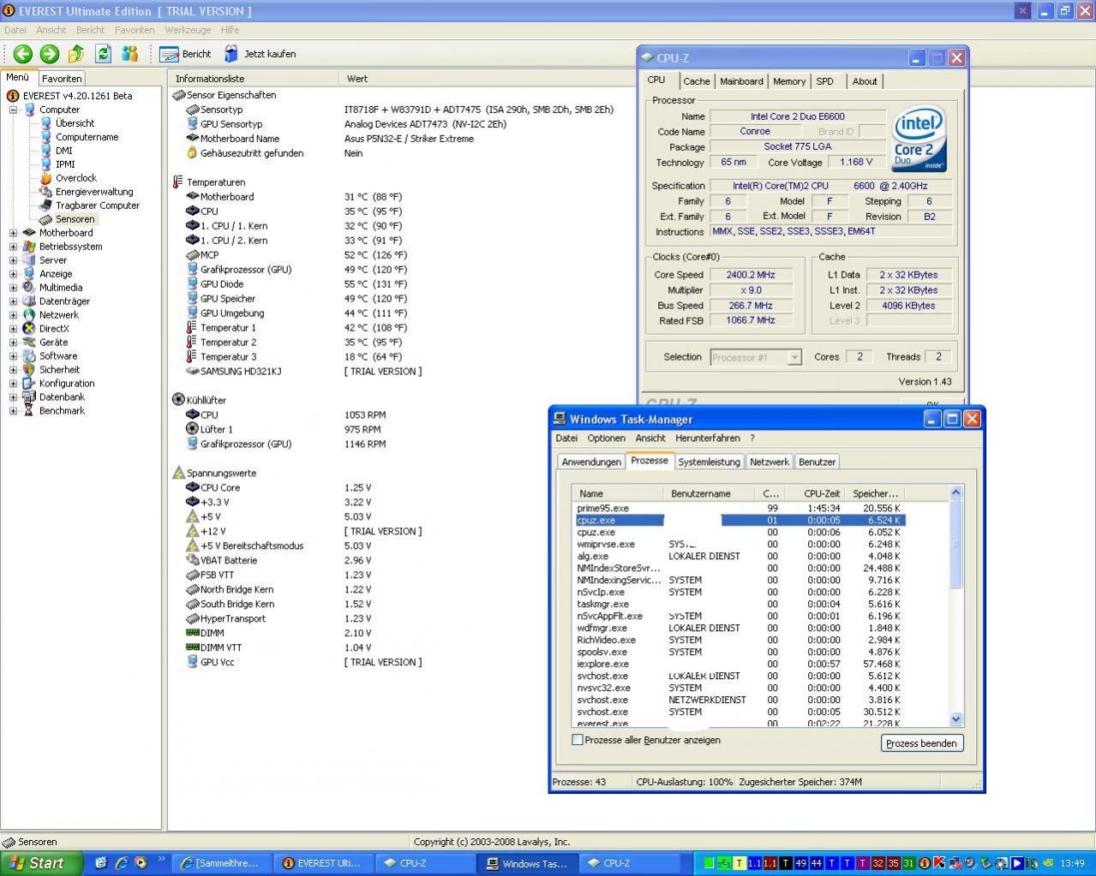Expand the Motherboard tree node

pos(13,233)
